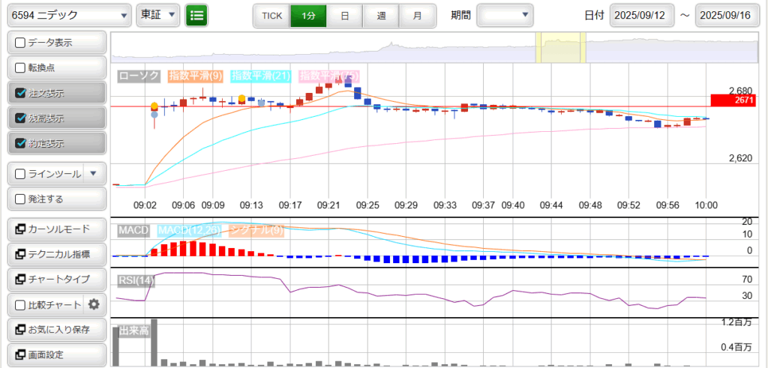Click the gray MACD legend label
Screen dimensions: 768x368
pos(133,230)
